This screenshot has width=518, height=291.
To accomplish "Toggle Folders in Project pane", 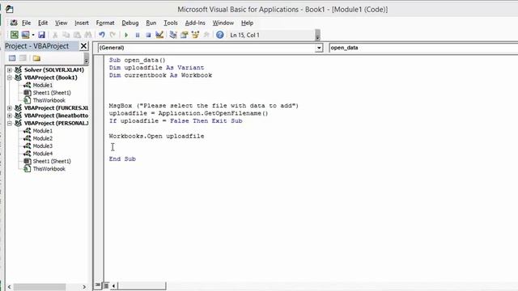I will pos(36,58).
